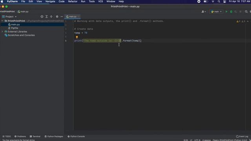Open the VCS menu
The width and height of the screenshot is (251, 141).
[x=100, y=2]
